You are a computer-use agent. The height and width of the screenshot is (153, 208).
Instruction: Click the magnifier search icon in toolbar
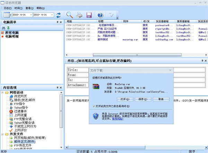[x=70, y=15]
